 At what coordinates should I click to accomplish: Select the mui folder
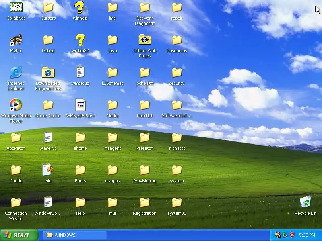113,202
